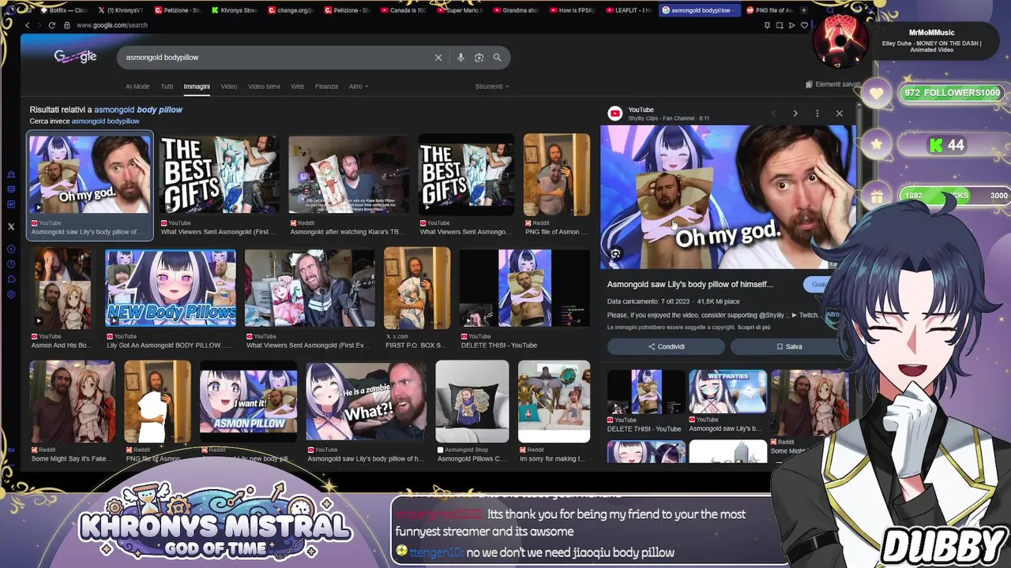
Task: Click the heart icon in the address bar
Action: [x=805, y=25]
